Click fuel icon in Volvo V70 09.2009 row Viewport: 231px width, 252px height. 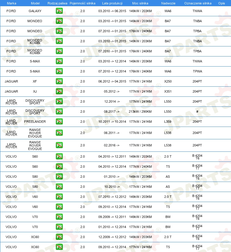(x=59, y=217)
